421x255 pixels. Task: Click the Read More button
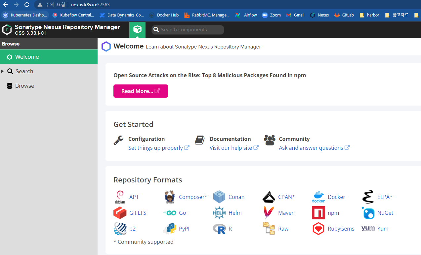[x=141, y=91]
